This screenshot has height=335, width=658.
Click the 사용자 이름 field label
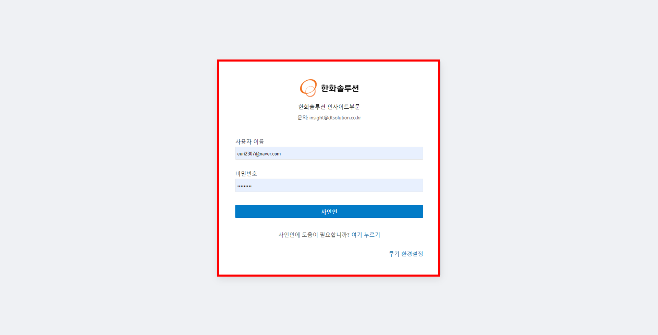coord(249,142)
